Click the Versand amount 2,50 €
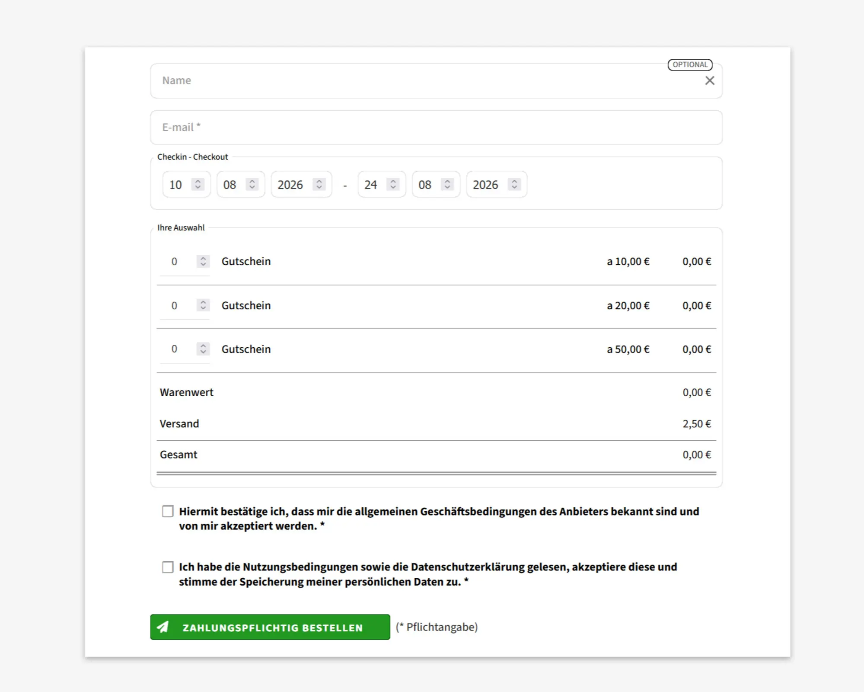864x692 pixels. point(697,424)
